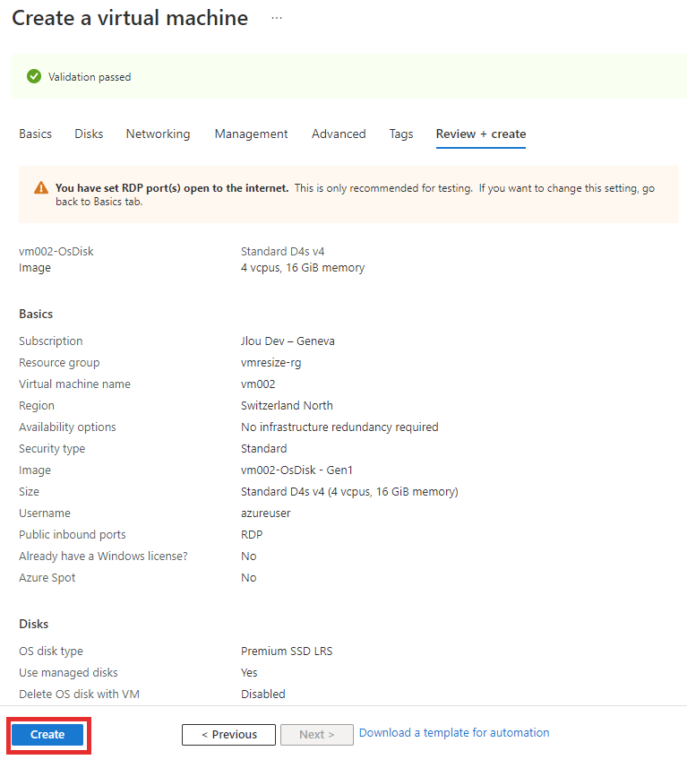Switch to the Tags tab

[401, 134]
